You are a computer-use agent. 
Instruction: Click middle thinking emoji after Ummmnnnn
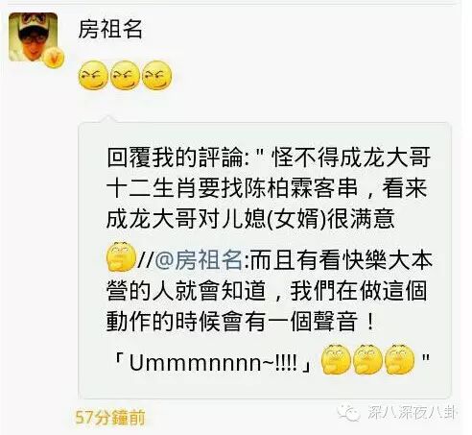[367, 359]
